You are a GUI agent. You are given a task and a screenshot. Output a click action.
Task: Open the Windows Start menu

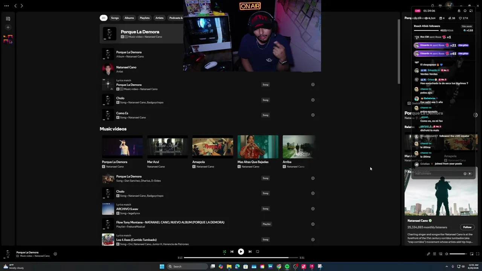(162, 266)
